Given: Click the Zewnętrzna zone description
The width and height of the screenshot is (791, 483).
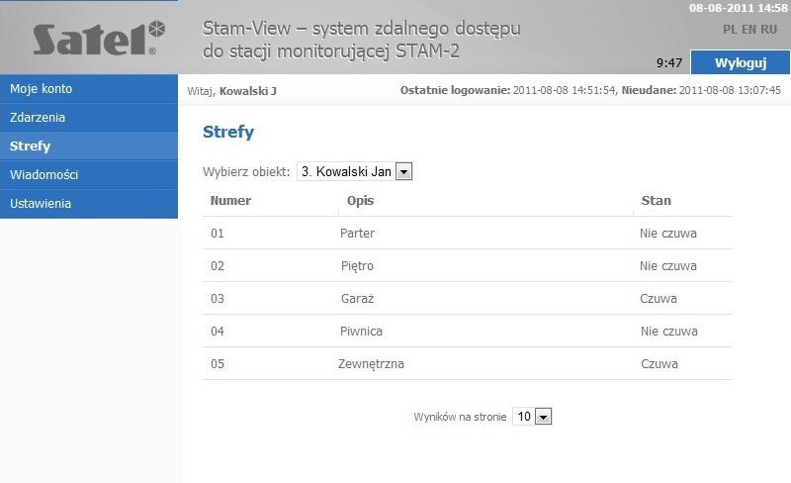Looking at the screenshot, I should 371,364.
